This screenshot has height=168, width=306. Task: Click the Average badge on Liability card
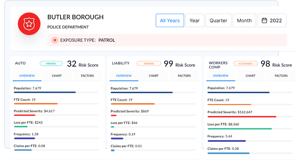pyautogui.click(x=149, y=63)
